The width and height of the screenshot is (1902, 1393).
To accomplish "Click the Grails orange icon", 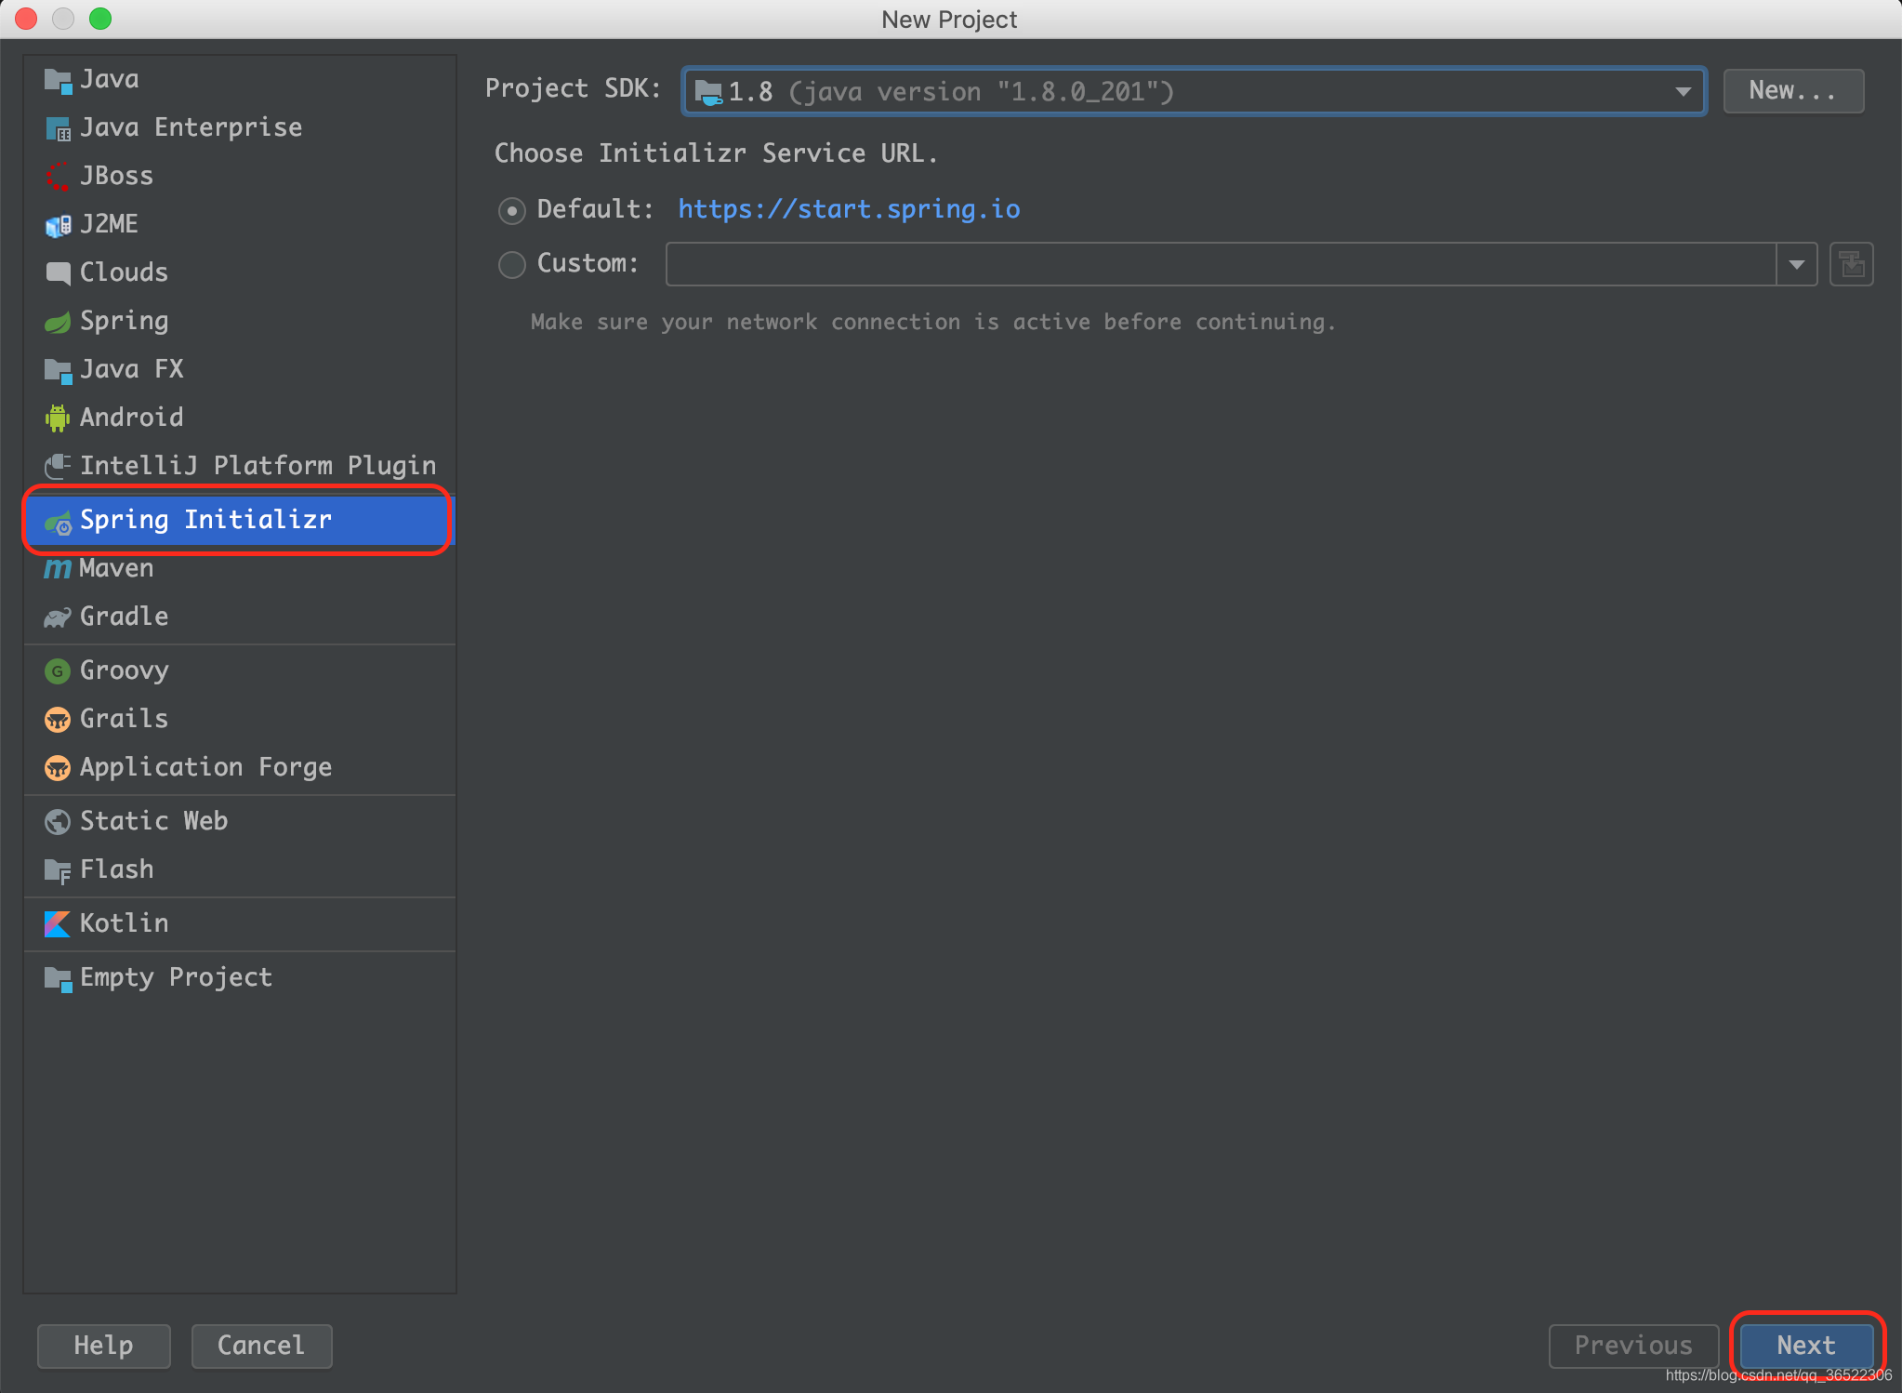I will click(x=58, y=719).
